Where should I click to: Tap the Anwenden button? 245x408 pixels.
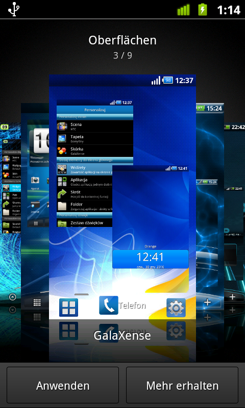63,385
